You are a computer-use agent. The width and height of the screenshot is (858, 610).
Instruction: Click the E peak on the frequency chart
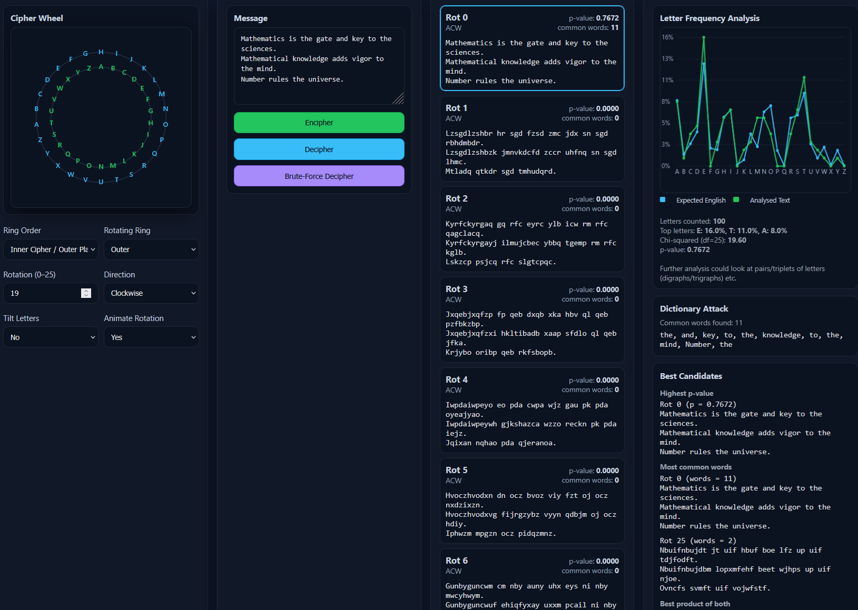click(704, 37)
